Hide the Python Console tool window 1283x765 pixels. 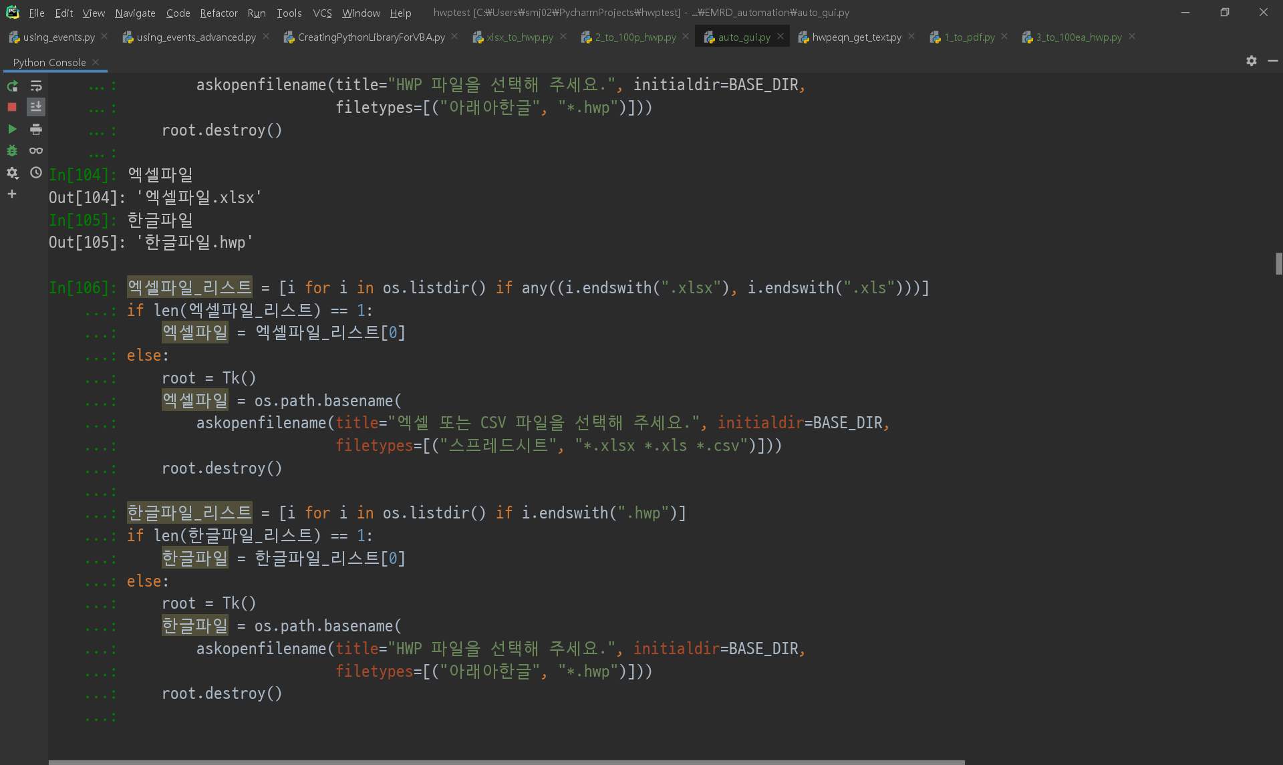pyautogui.click(x=1272, y=61)
